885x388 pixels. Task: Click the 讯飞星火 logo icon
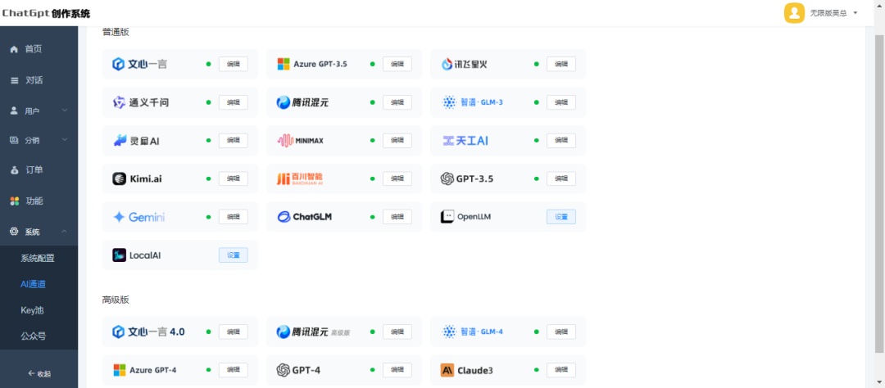click(x=447, y=64)
